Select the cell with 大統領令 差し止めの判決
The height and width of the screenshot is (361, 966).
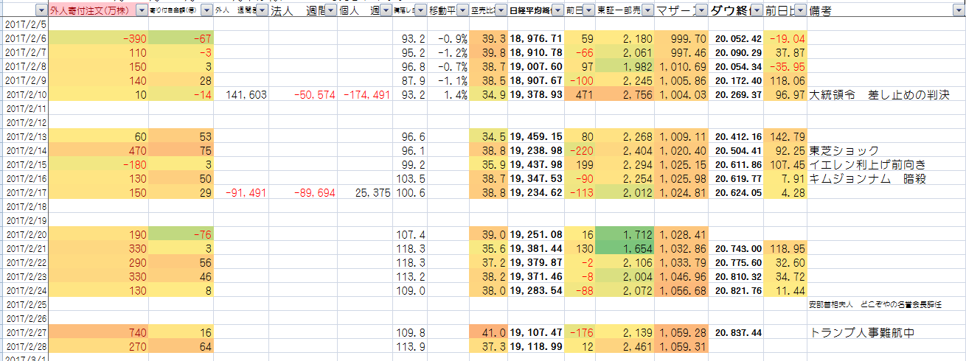[876, 95]
